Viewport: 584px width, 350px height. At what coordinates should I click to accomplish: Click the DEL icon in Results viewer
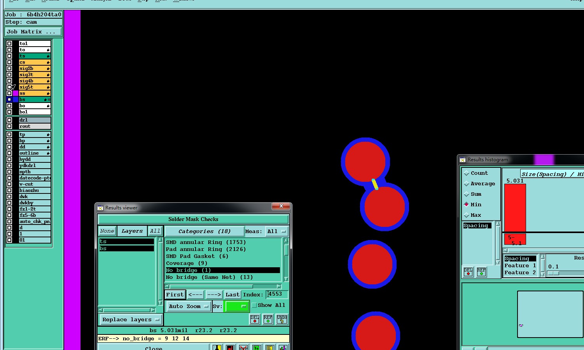[255, 319]
